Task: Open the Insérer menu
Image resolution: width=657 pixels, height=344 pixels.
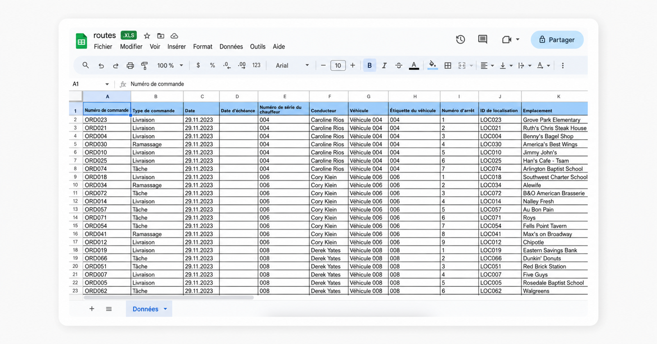Action: [x=177, y=47]
